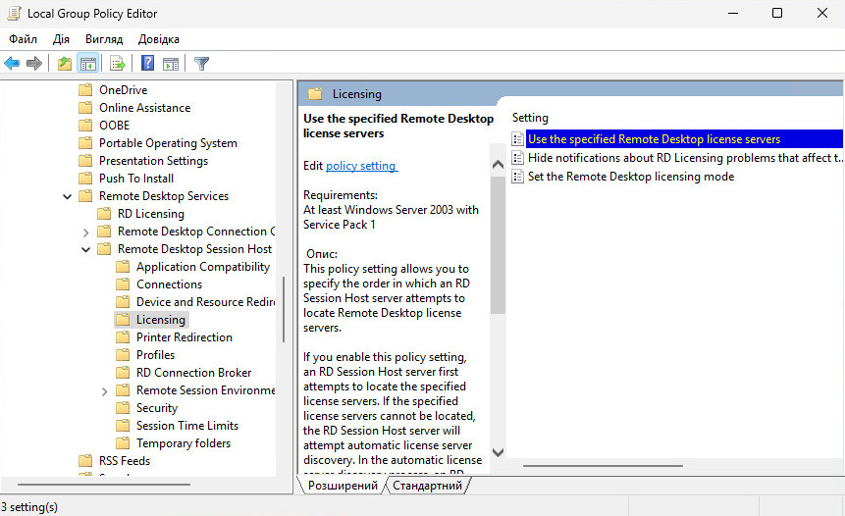This screenshot has width=845, height=516.
Task: Select 'Set the Remote Desktop licensing mode' setting
Action: pos(631,177)
